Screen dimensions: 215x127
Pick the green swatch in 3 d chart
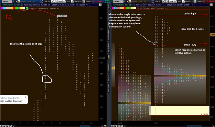(17, 8)
